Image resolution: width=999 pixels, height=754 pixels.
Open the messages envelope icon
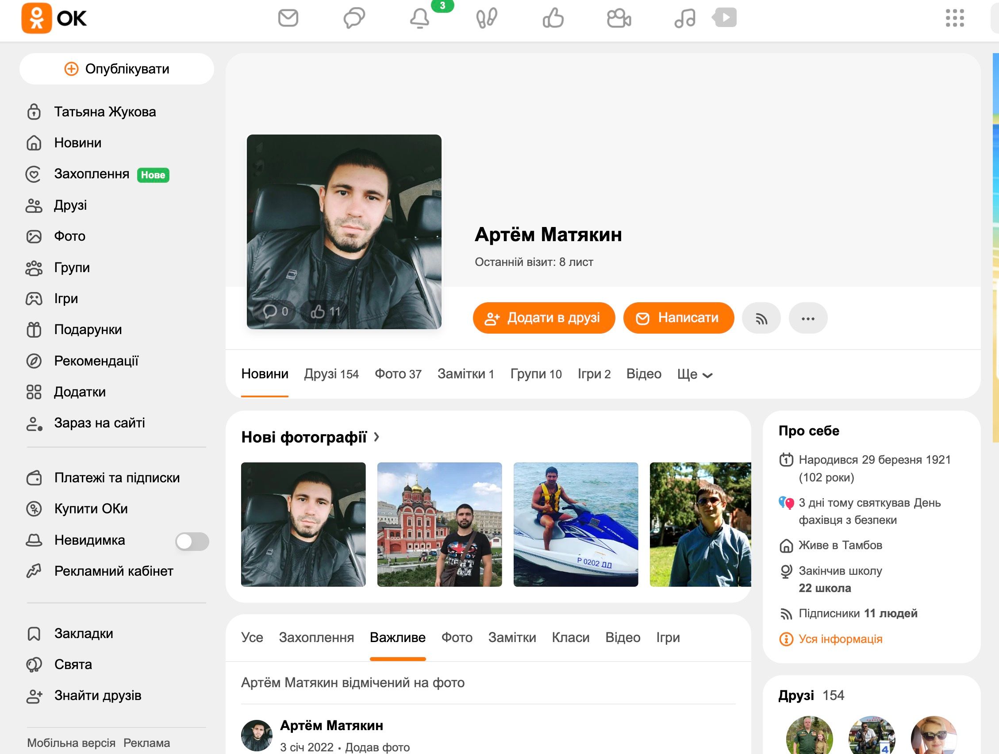pos(288,19)
